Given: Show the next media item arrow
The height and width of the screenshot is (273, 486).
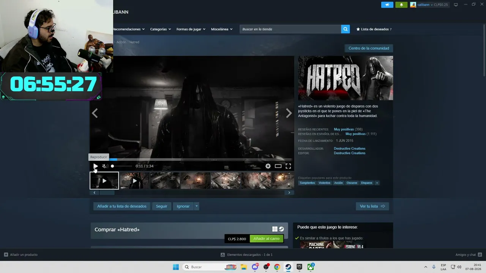Looking at the screenshot, I should (289, 113).
